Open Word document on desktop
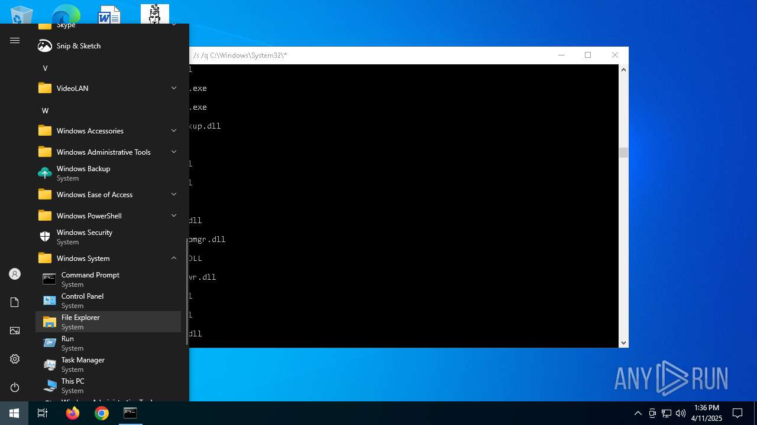Image resolution: width=757 pixels, height=425 pixels. point(109,14)
